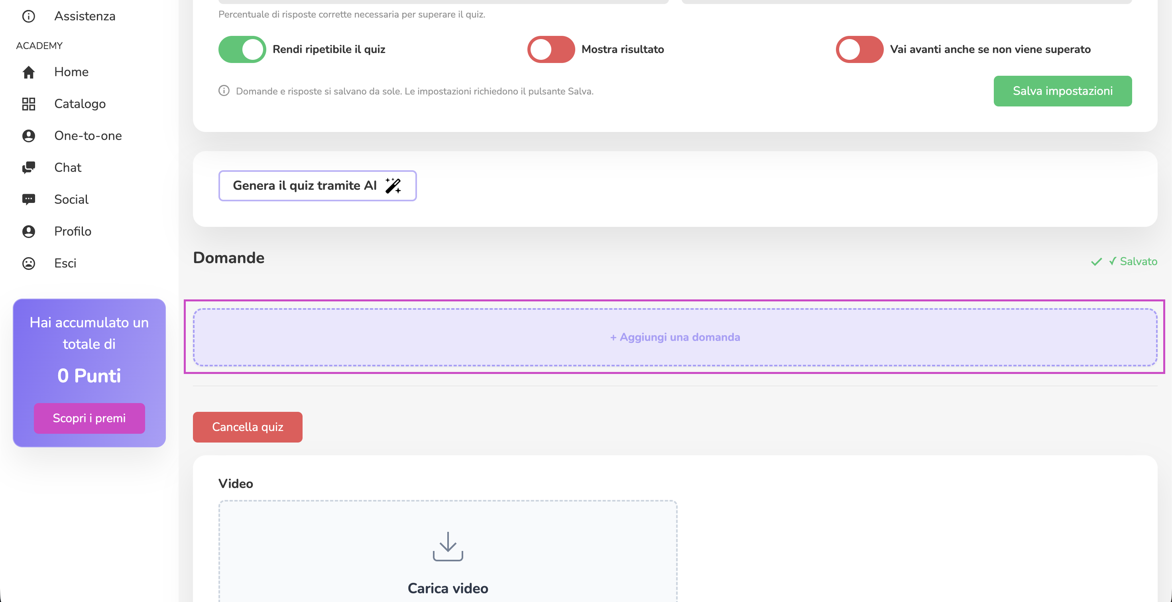Screen dimensions: 1172x602
Task: Click the magic wand AI icon
Action: coord(393,186)
